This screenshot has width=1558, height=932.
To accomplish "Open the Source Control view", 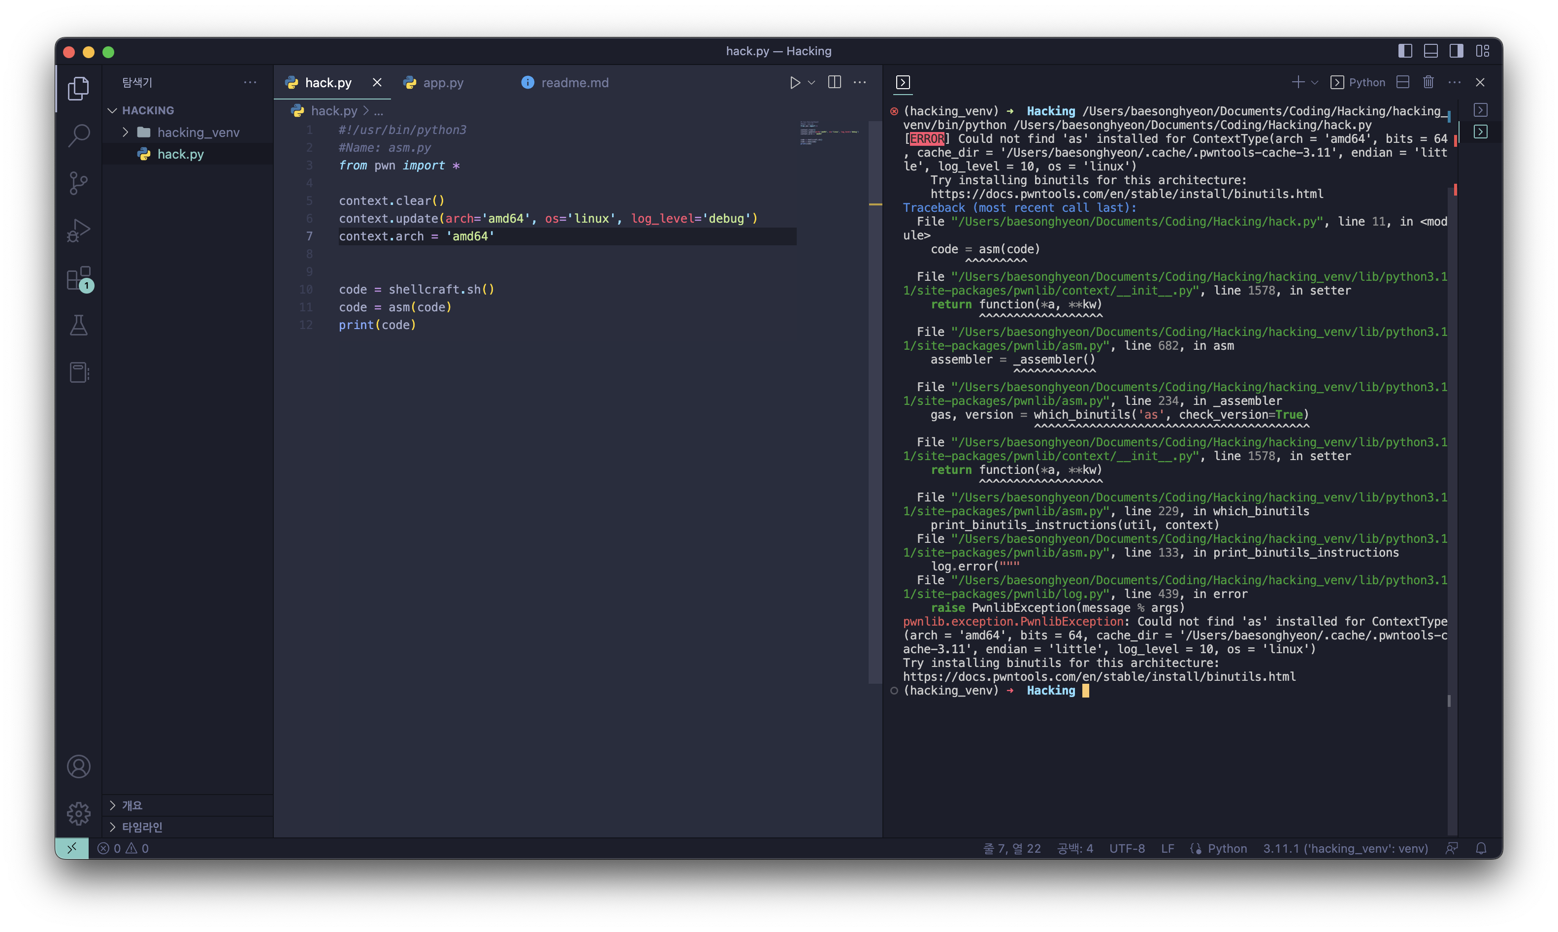I will point(78,183).
